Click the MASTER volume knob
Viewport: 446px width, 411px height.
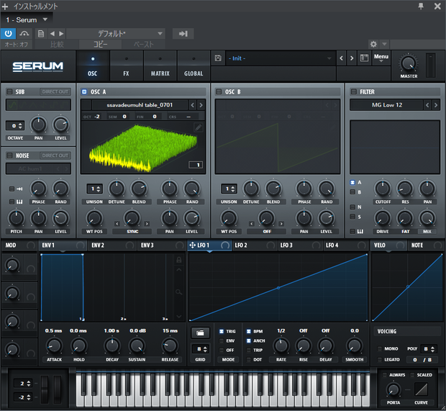coord(409,63)
